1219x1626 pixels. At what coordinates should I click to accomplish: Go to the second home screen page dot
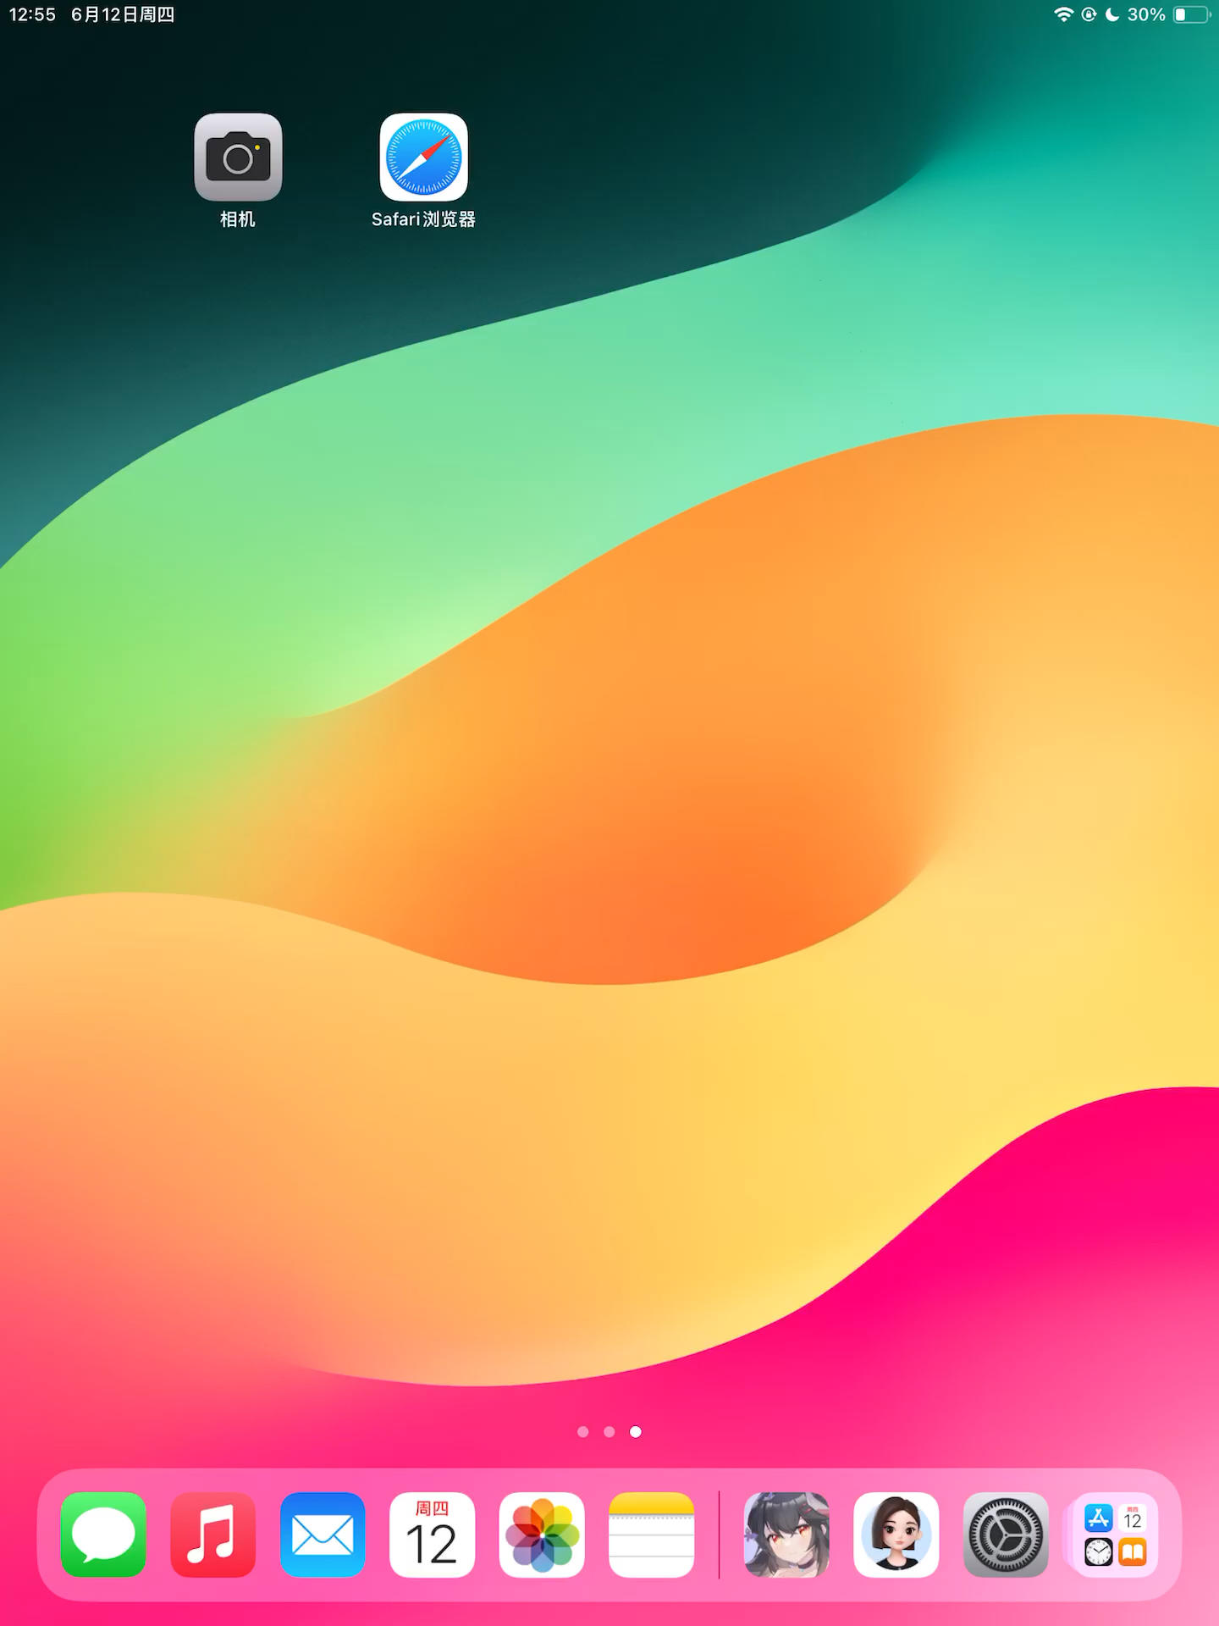(609, 1431)
